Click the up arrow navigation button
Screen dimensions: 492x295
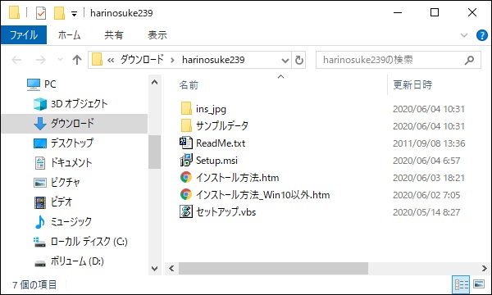click(77, 60)
